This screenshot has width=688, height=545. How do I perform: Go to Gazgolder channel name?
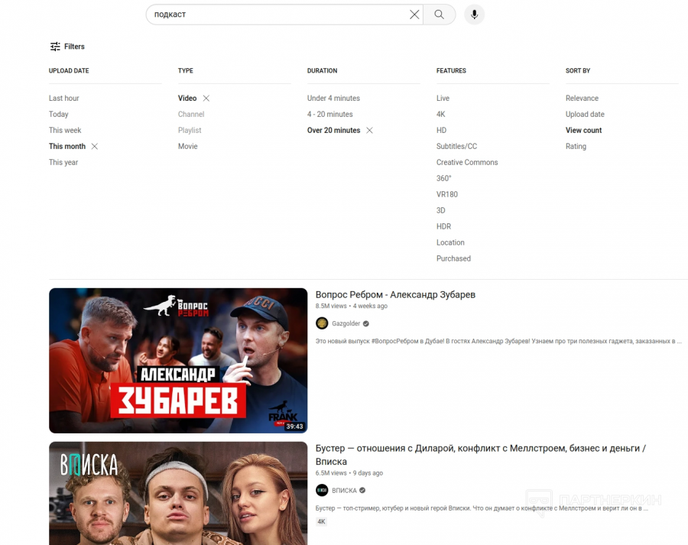(x=346, y=324)
